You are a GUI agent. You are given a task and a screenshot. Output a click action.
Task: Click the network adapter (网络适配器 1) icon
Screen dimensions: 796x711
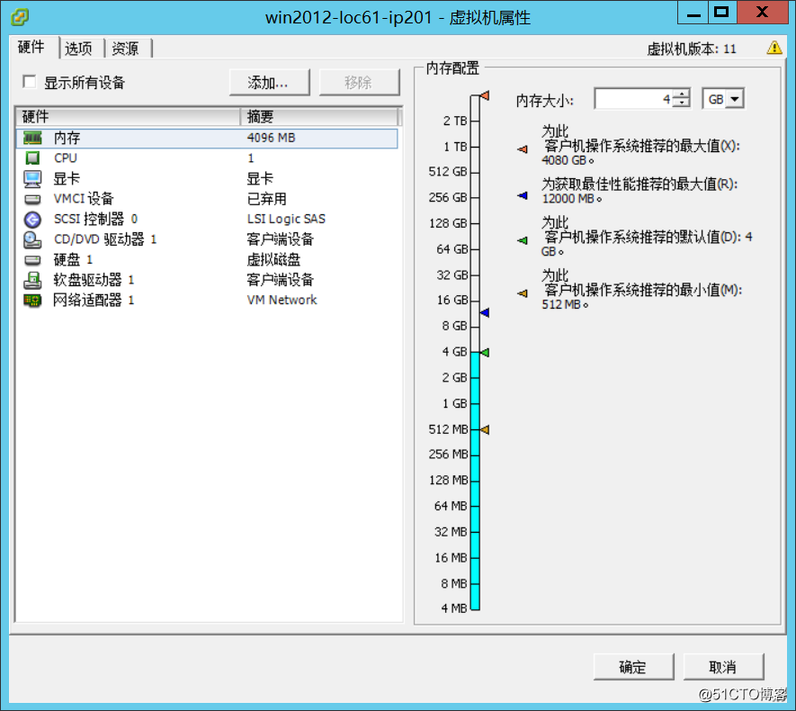click(x=32, y=300)
